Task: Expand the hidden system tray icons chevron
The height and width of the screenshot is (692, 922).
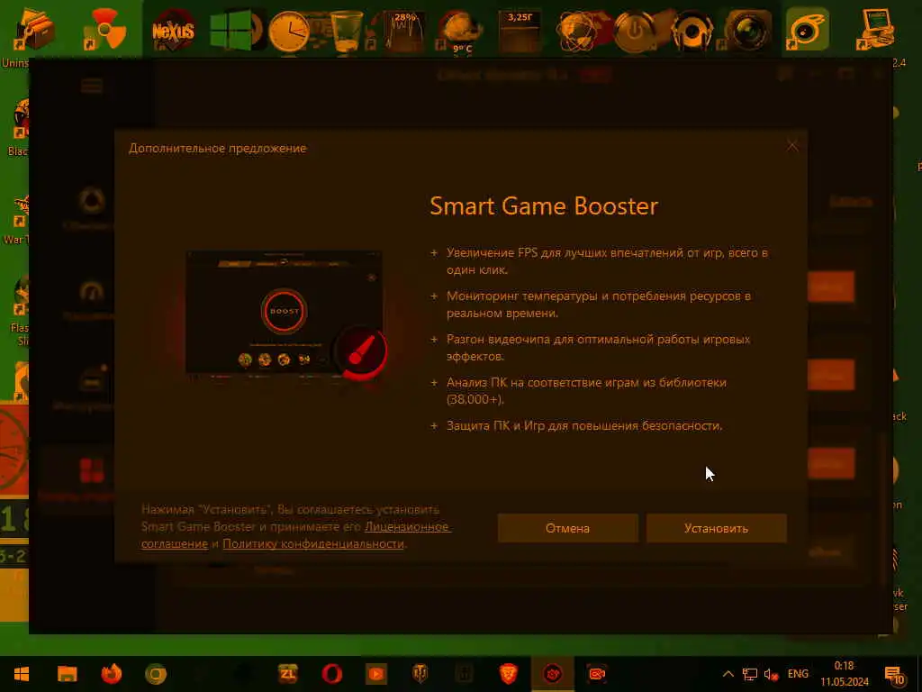Action: point(728,674)
